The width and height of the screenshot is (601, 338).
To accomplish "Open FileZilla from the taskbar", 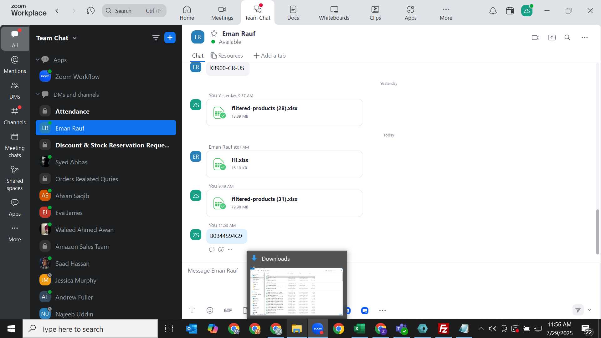I will (444, 329).
